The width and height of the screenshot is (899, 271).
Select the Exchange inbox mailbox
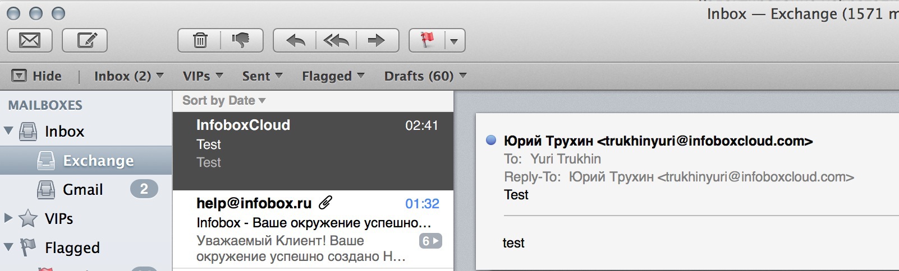click(98, 161)
